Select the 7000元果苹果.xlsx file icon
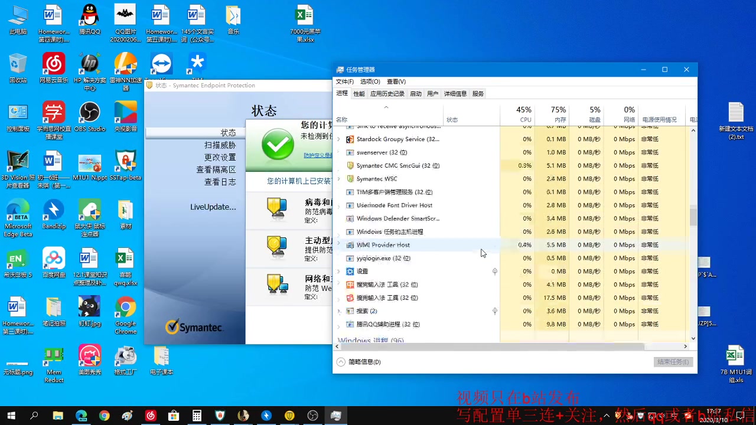Image resolution: width=756 pixels, height=425 pixels. pos(305,24)
